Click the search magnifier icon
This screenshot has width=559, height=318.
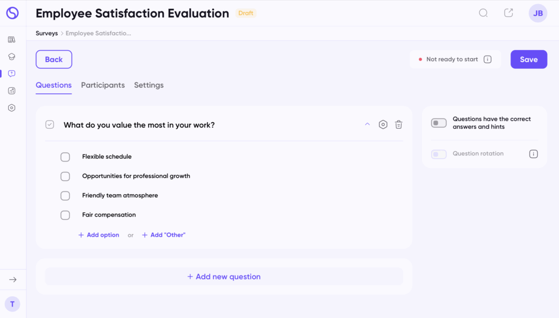(x=483, y=13)
